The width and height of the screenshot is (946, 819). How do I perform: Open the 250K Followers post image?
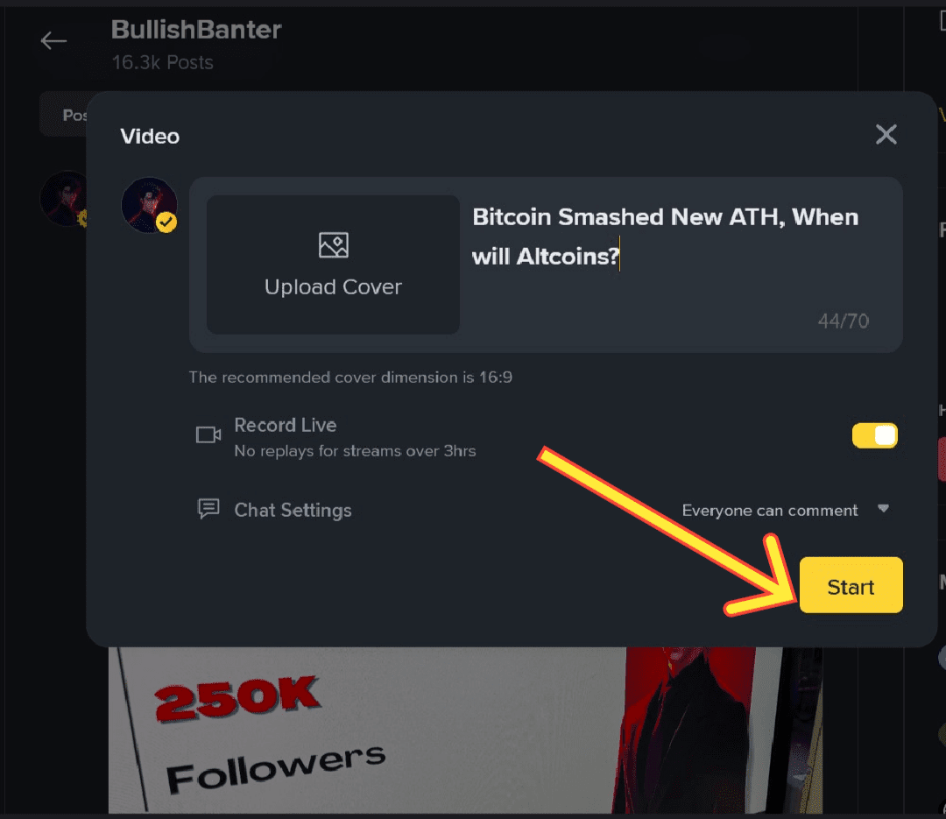coord(465,730)
